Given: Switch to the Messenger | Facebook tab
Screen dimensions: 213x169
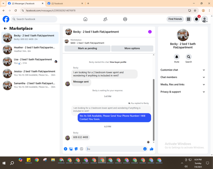Looking at the screenshot, I should click(26, 3).
